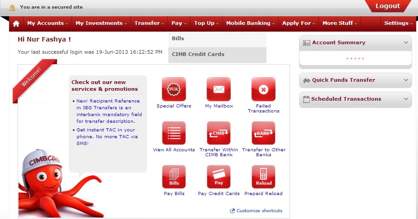
Task: Open the More Stuff dropdown menu
Action: tap(340, 23)
